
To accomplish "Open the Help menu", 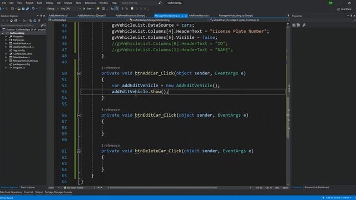I will coord(114,3).
